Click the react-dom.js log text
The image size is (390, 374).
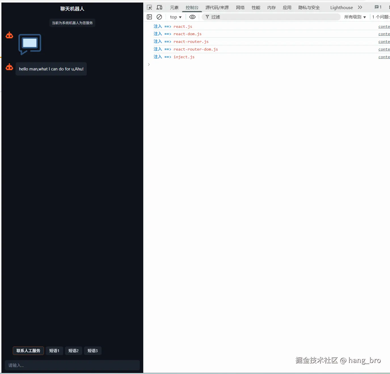(187, 34)
